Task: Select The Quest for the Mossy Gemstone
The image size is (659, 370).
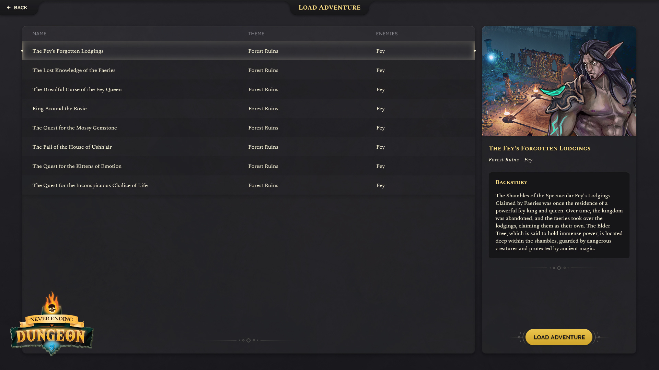Action: click(248, 128)
